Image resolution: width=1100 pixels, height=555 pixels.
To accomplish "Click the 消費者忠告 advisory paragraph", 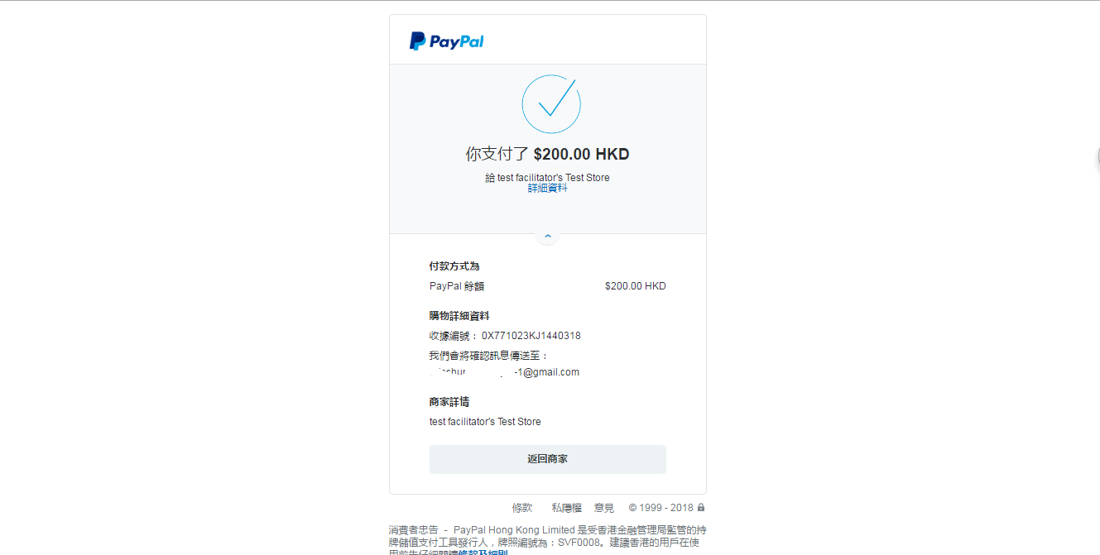I will tap(548, 539).
